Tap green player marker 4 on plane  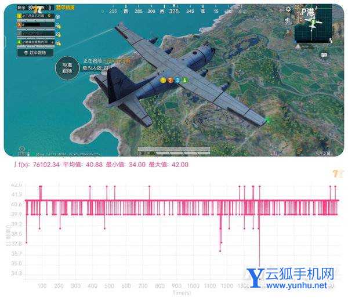pos(184,80)
